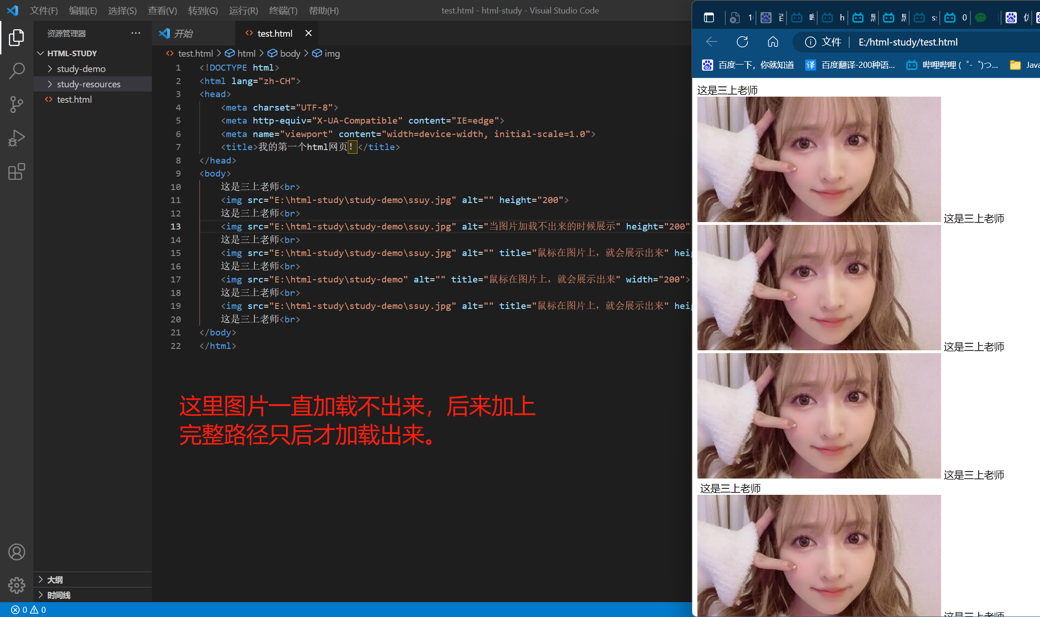Click errors and warnings status indicator
1040x617 pixels.
click(x=28, y=610)
